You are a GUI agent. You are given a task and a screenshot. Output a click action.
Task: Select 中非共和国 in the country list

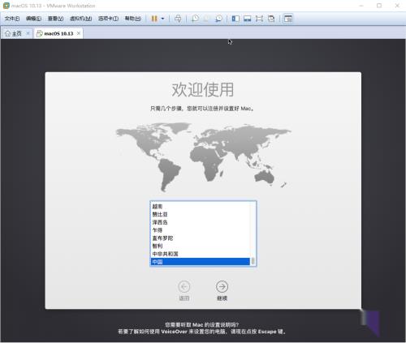(201, 254)
